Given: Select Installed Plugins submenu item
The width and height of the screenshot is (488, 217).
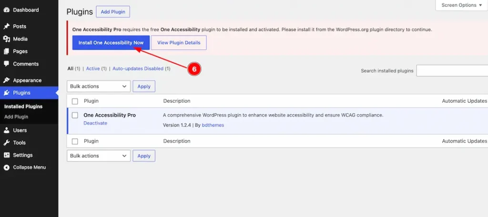Looking at the screenshot, I should coord(23,106).
